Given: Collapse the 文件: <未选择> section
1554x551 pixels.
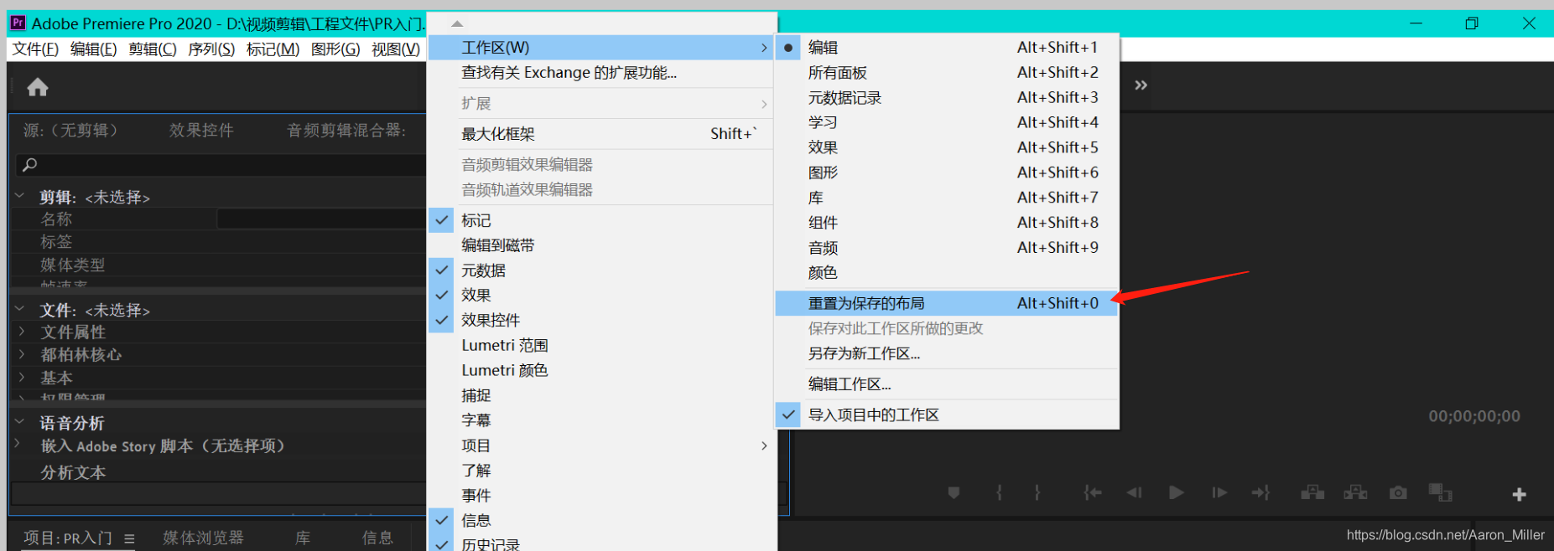Looking at the screenshot, I should (x=20, y=309).
